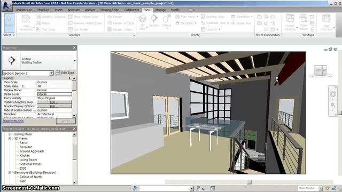Open View Templates tool
This screenshot has width=342, height=192.
coord(26,22)
